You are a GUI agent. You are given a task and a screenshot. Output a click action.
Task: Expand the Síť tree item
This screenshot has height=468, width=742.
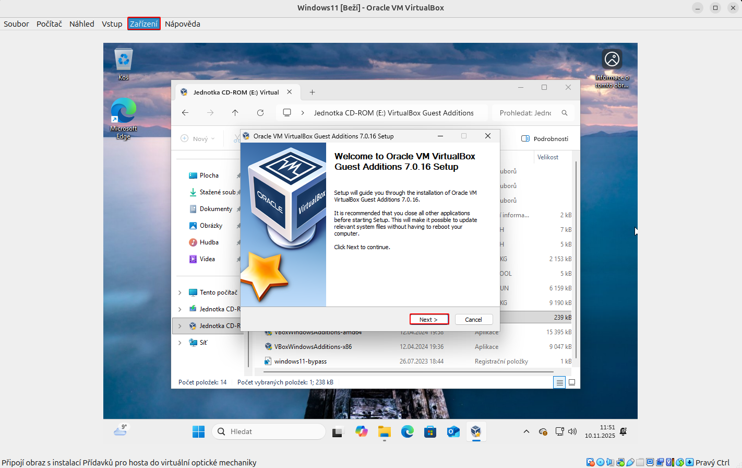[x=180, y=342]
